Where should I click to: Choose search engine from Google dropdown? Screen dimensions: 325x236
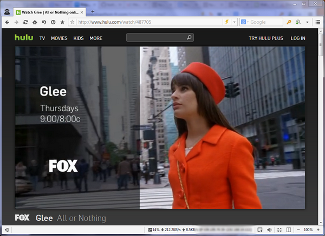tap(245, 22)
